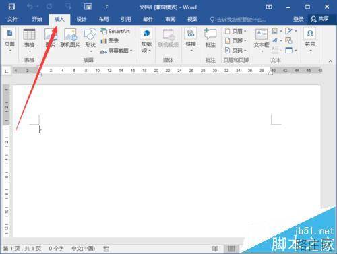Add a comment using 批注
Image resolution: width=337 pixels, height=254 pixels.
pyautogui.click(x=210, y=38)
